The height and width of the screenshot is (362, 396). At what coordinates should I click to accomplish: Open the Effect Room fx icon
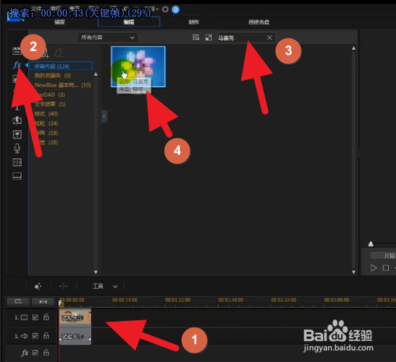point(17,66)
